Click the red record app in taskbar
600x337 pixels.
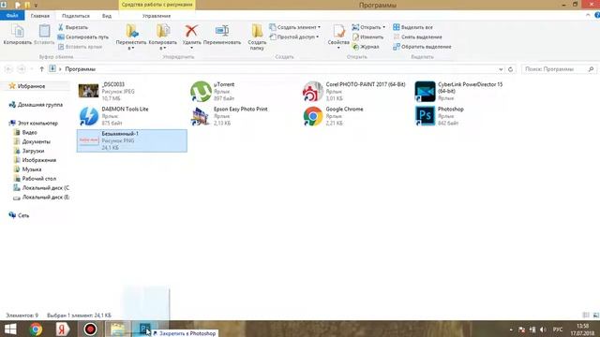point(90,329)
